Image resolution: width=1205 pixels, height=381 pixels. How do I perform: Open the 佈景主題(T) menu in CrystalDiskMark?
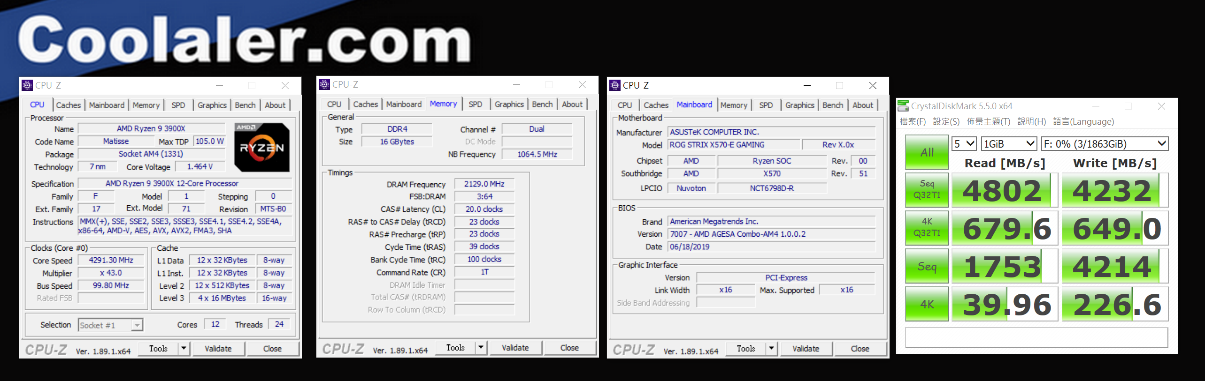point(988,122)
